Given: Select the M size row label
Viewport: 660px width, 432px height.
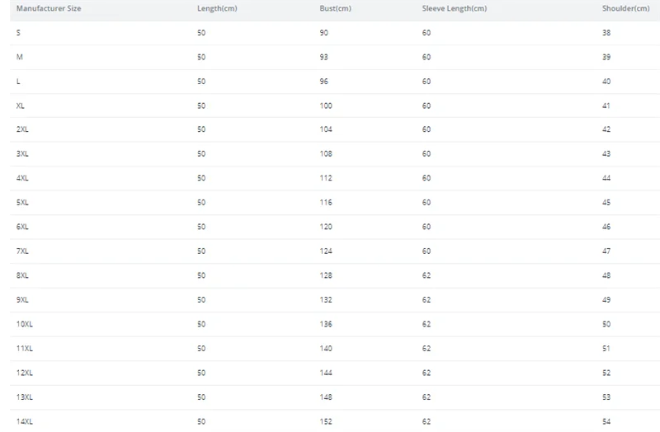Looking at the screenshot, I should click(19, 57).
